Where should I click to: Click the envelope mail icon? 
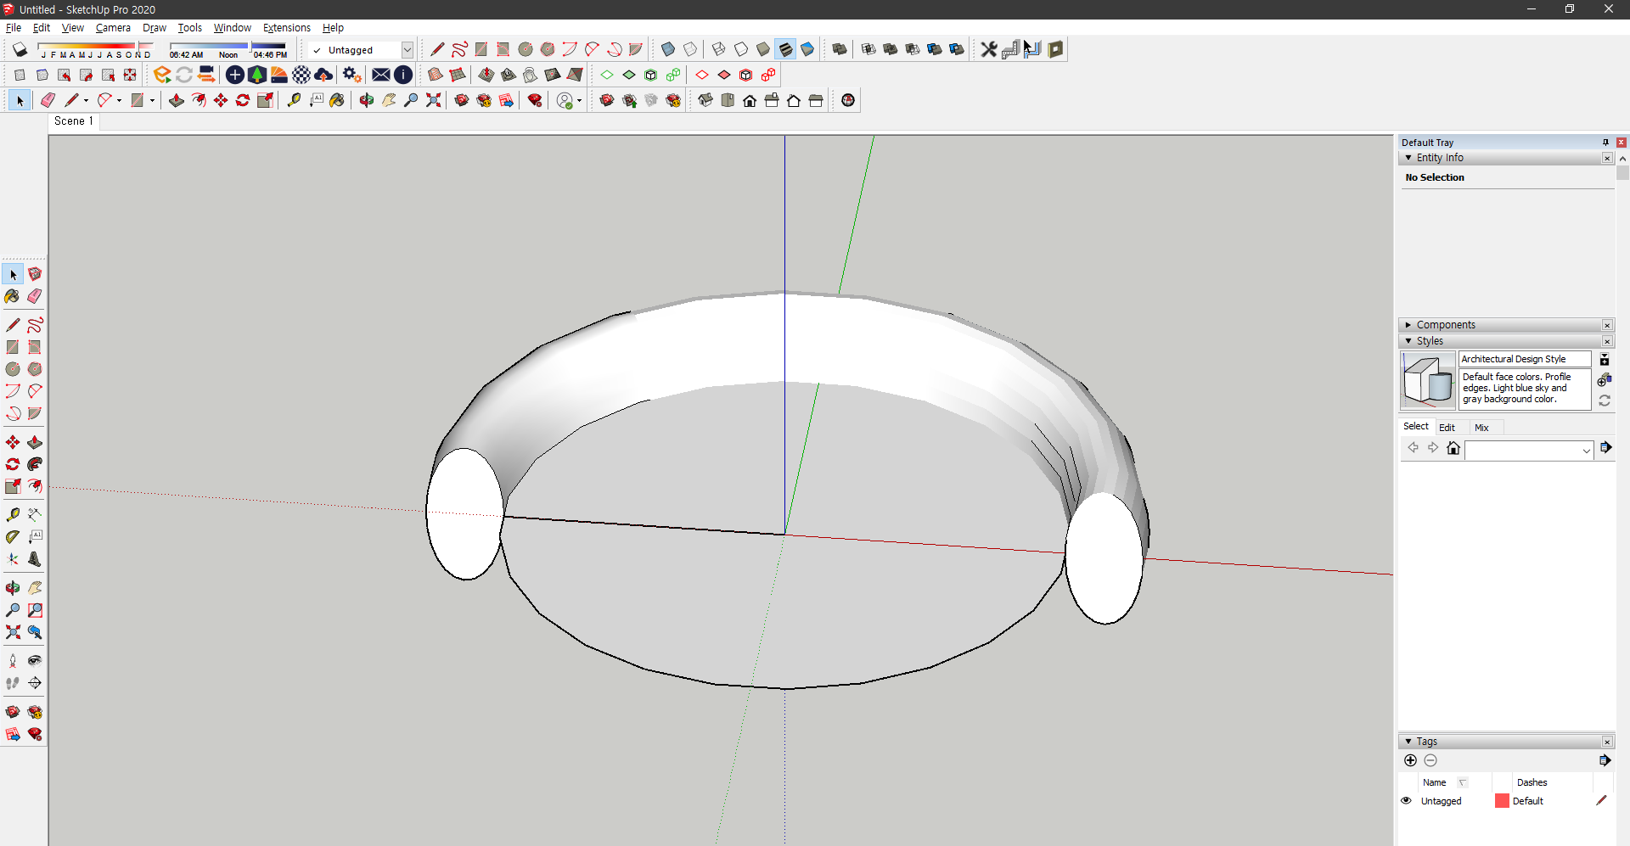click(x=381, y=75)
